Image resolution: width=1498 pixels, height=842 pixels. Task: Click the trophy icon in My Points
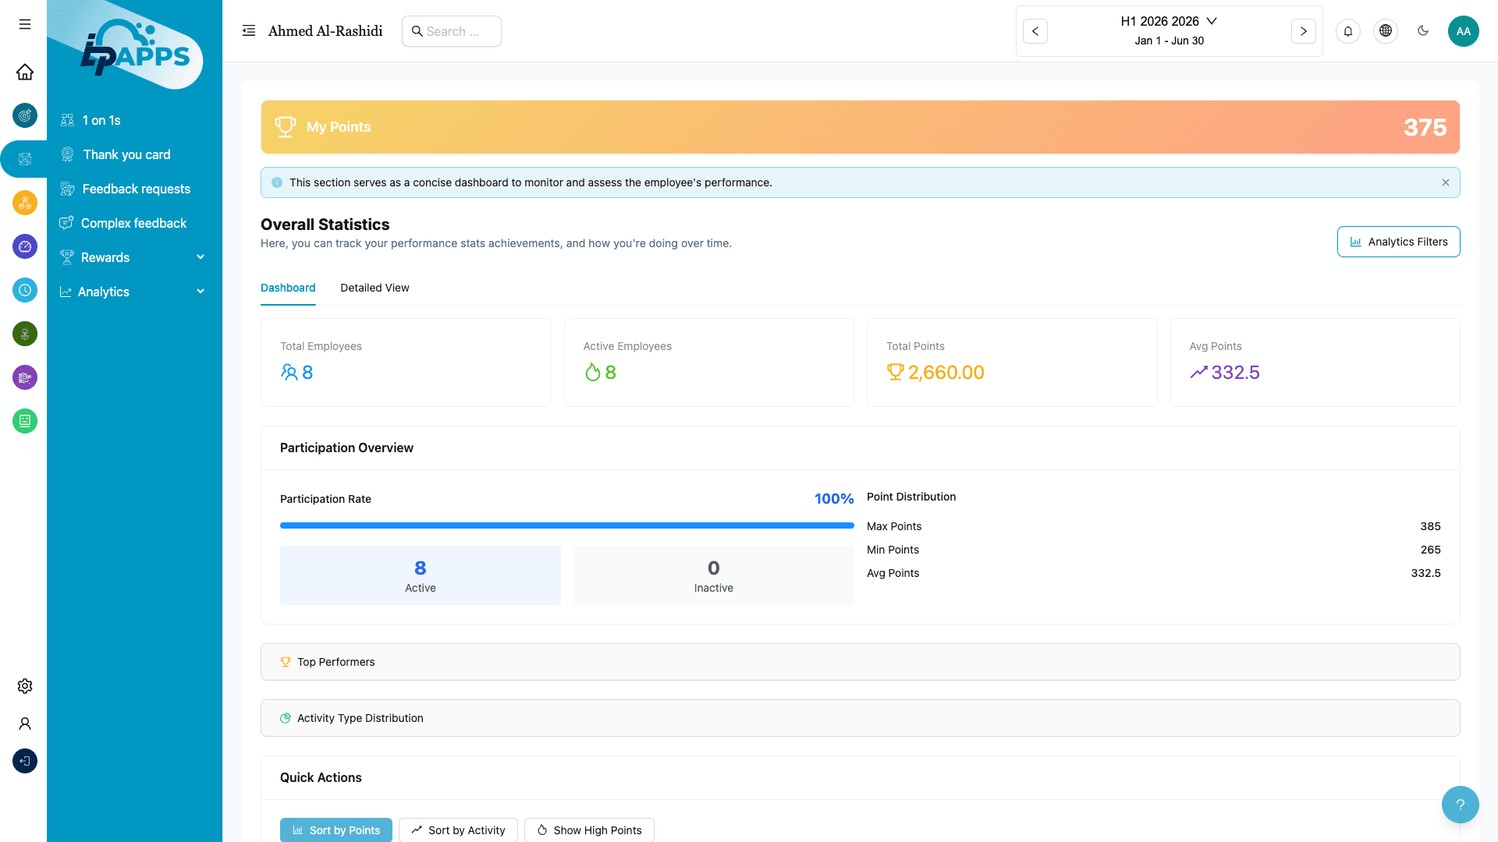coord(286,127)
